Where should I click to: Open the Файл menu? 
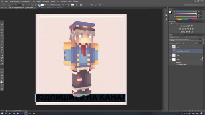6,1
